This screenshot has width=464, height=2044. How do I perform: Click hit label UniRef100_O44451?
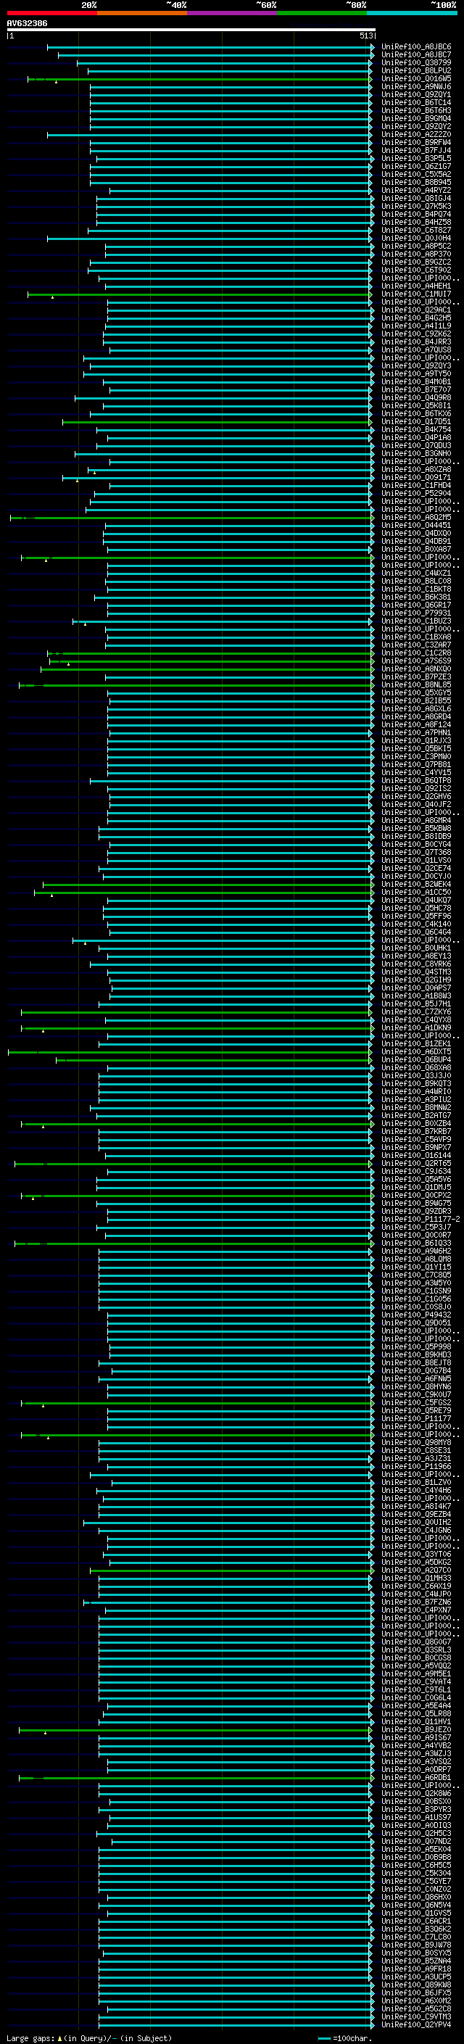pyautogui.click(x=416, y=525)
